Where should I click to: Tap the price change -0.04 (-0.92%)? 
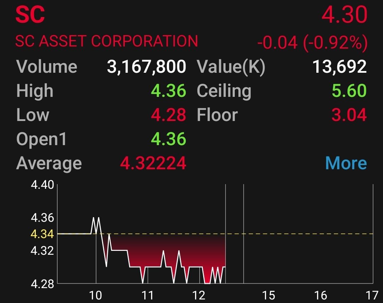click(312, 43)
